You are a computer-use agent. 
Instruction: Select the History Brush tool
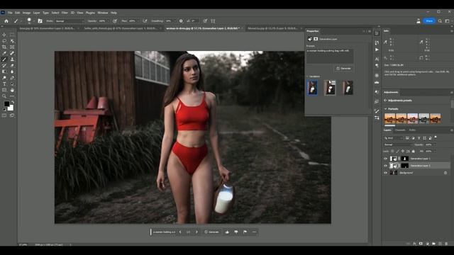pyautogui.click(x=4, y=66)
